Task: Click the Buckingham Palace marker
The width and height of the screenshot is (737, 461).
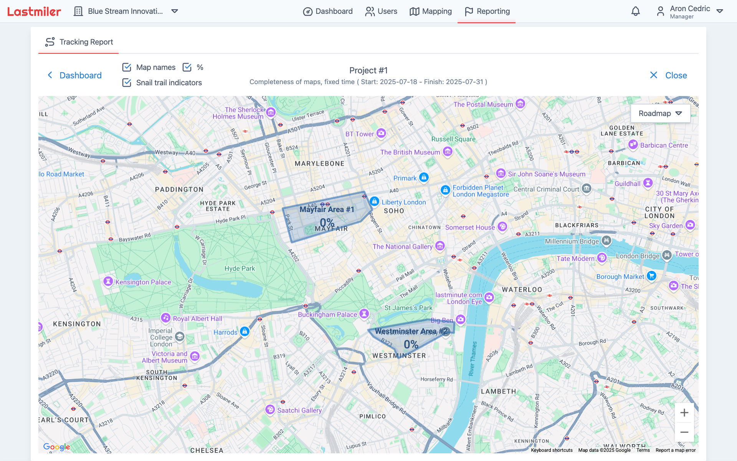Action: pyautogui.click(x=364, y=314)
